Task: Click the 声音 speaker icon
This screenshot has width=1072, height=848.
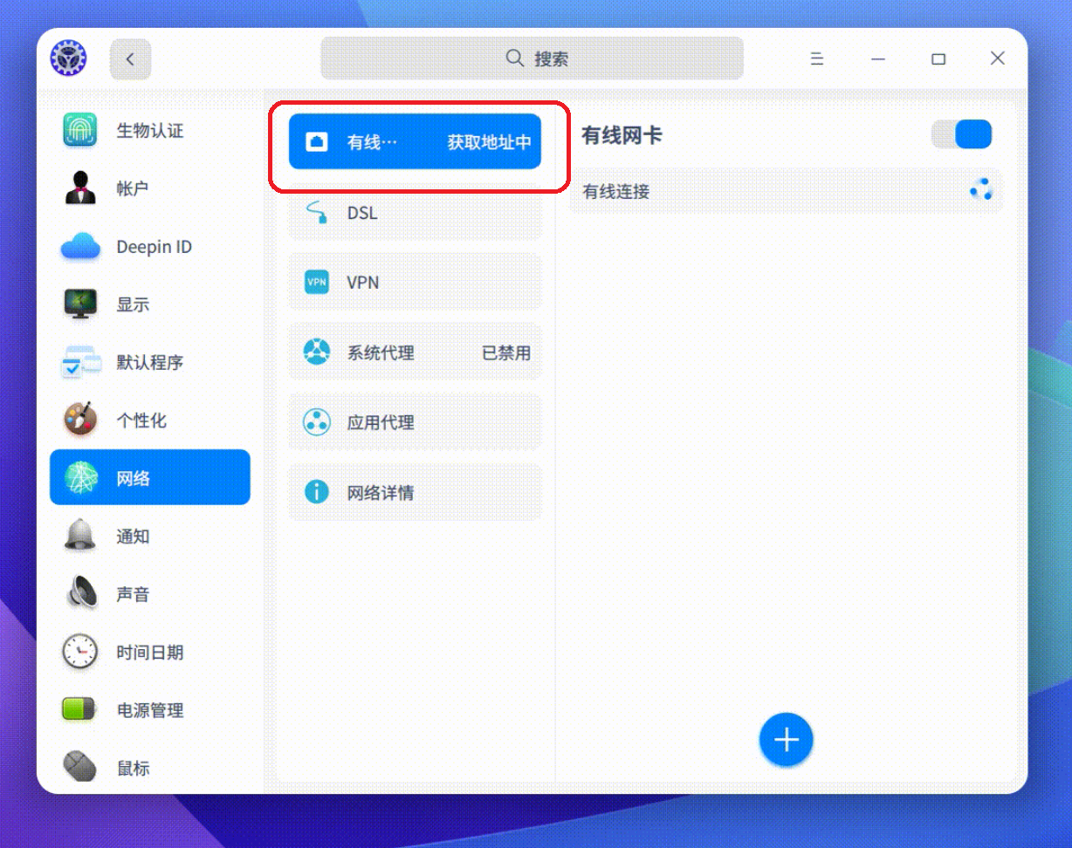Action: coord(80,593)
